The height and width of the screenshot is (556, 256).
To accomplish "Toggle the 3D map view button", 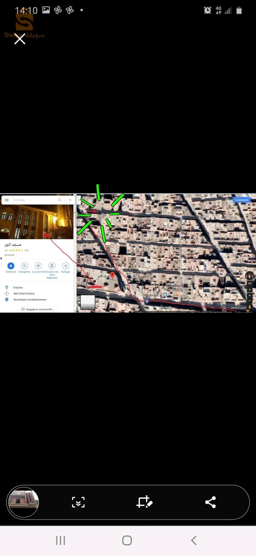I will 249,283.
